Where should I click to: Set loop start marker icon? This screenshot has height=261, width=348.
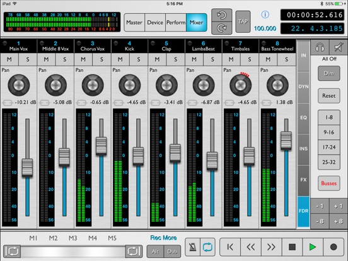tap(12, 252)
